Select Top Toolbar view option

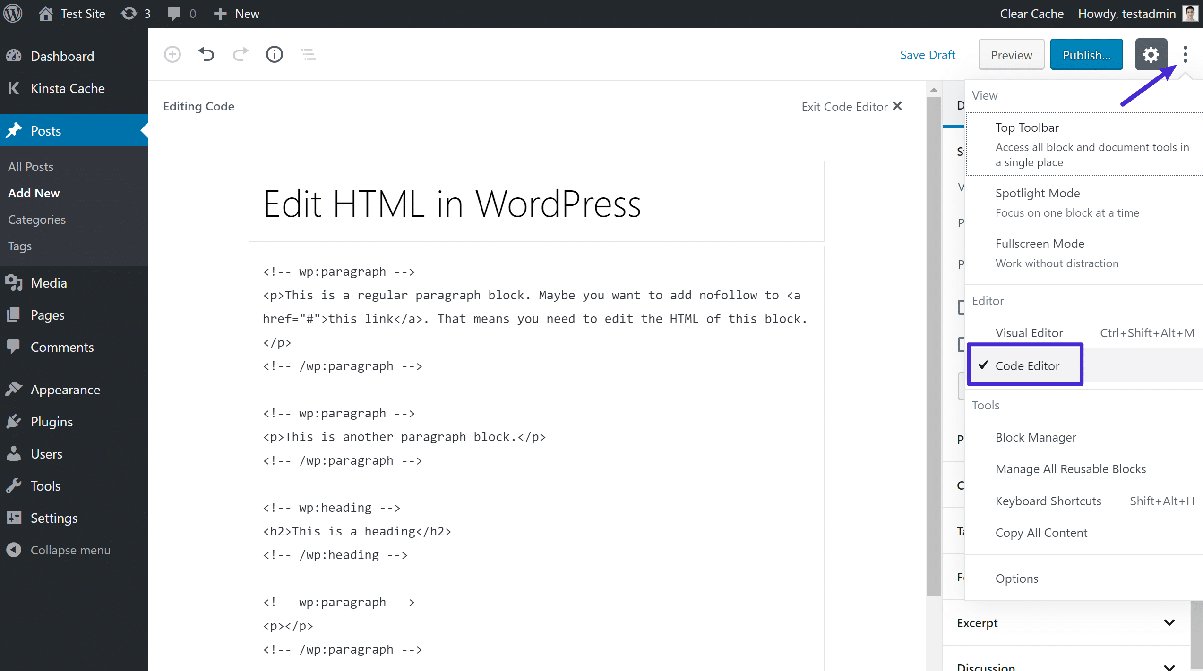point(1027,127)
